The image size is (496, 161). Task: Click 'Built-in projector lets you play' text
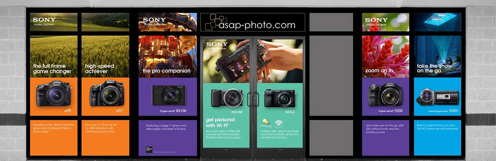tap(438, 127)
